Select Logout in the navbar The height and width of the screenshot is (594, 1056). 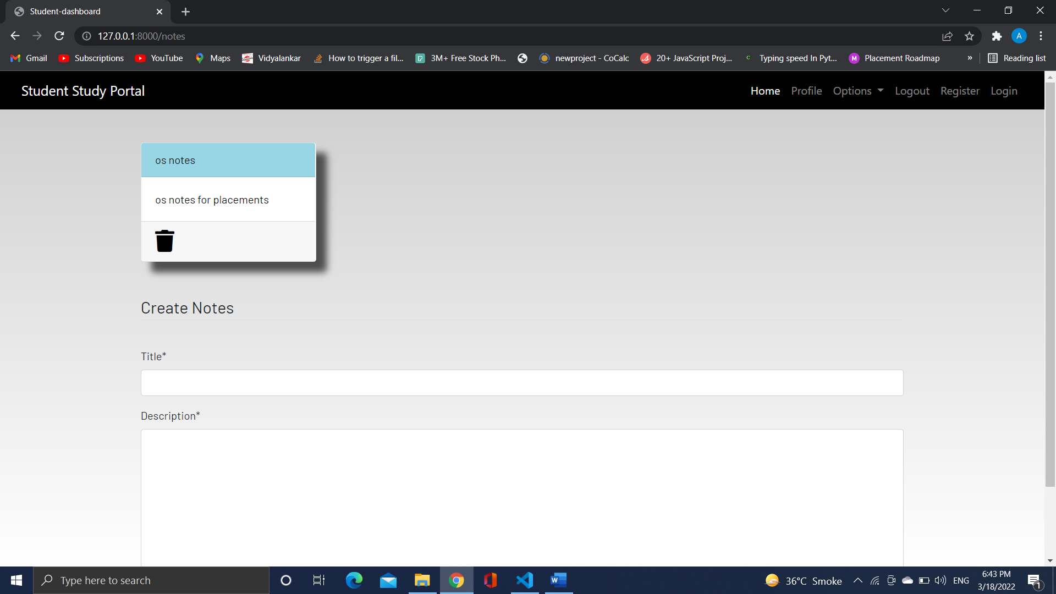912,91
